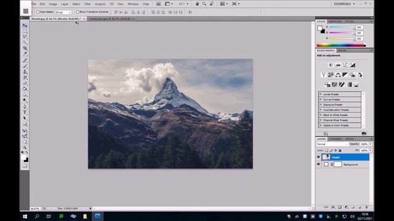Viewport: 394px width, 221px height.
Task: Add a Threshold adjustment
Action: [x=342, y=85]
